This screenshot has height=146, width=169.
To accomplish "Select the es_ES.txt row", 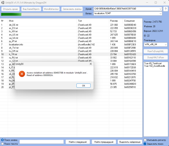I will pos(71,28).
